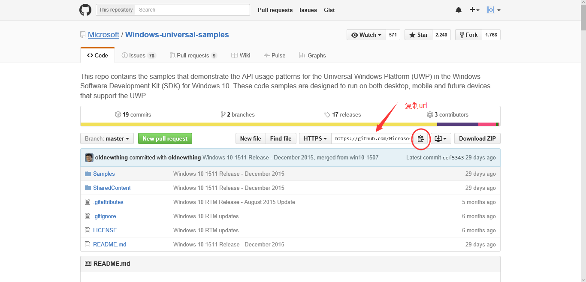586x282 pixels.
Task: Open the Pulse tab
Action: pos(275,55)
